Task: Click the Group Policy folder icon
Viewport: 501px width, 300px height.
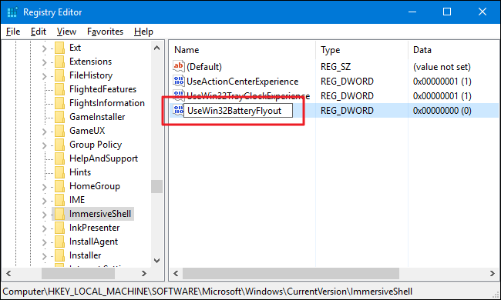Action: tap(60, 145)
